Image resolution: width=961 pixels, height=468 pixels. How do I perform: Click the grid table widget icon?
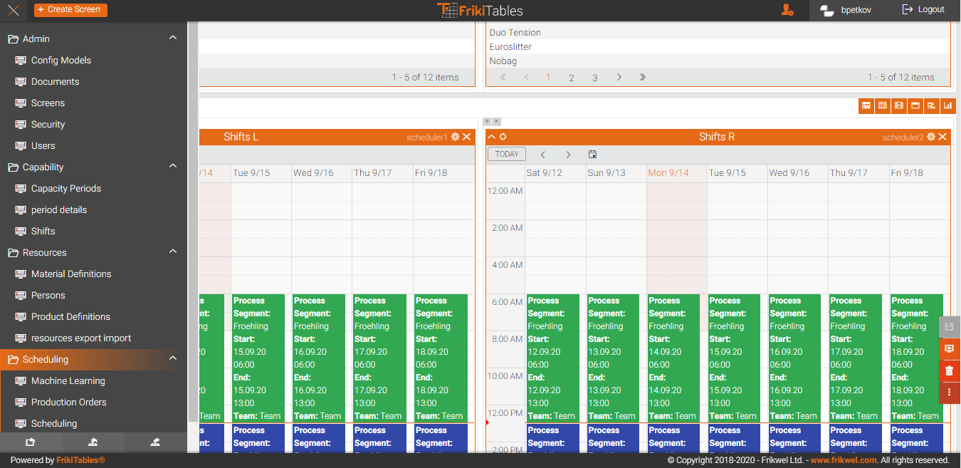pos(866,105)
